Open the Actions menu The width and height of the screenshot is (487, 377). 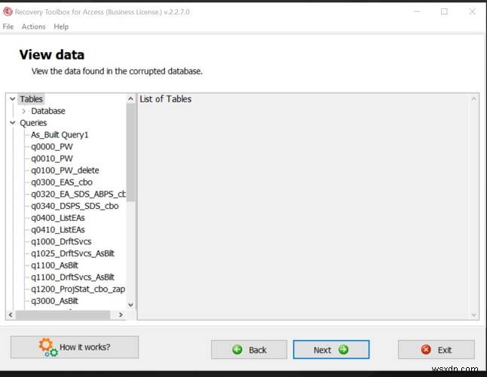tap(33, 26)
